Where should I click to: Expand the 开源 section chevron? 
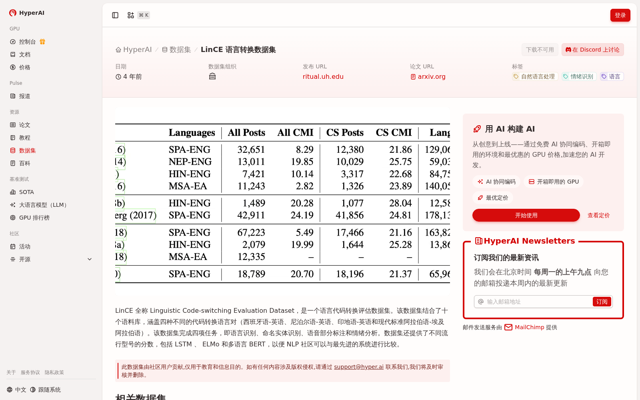(x=90, y=259)
